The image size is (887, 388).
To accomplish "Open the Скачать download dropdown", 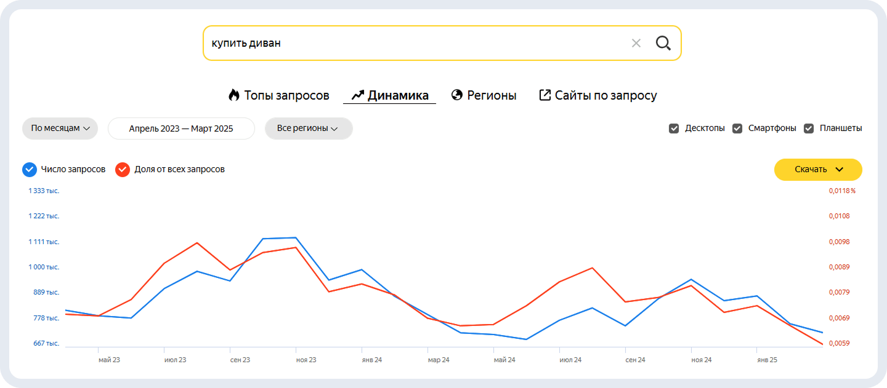I will coord(818,170).
